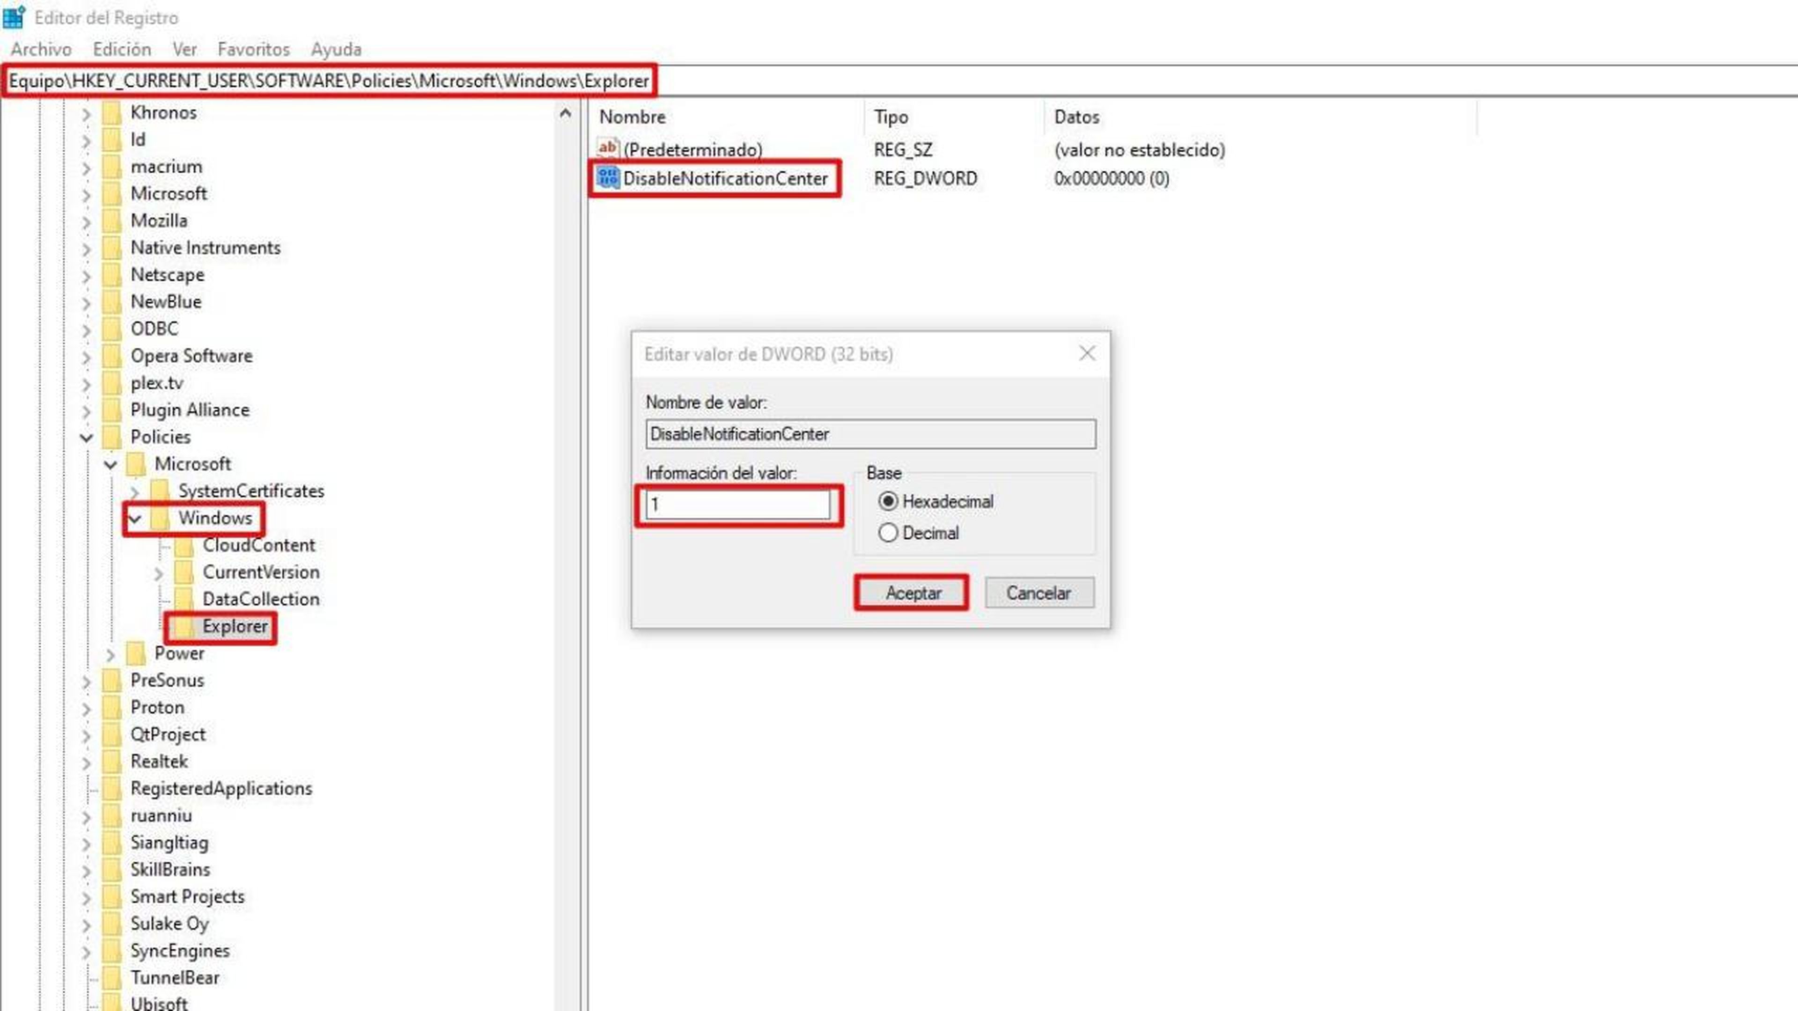Select the SiangItiag tree item
Viewport: 1798px width, 1011px height.
169,843
